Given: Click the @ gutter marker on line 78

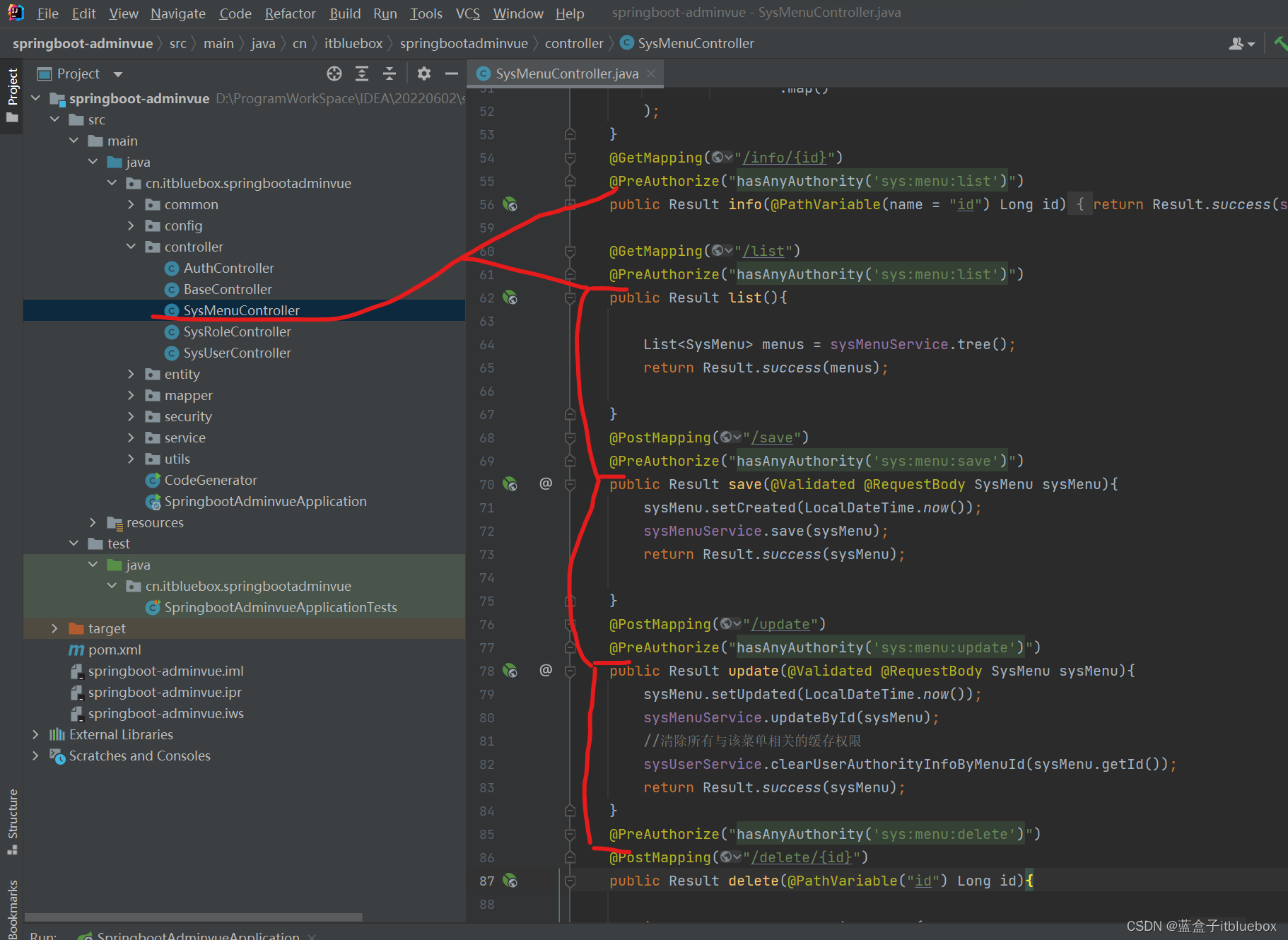Looking at the screenshot, I should click(546, 670).
